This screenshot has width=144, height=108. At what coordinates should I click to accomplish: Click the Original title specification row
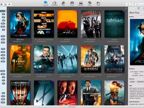click(x=137, y=104)
